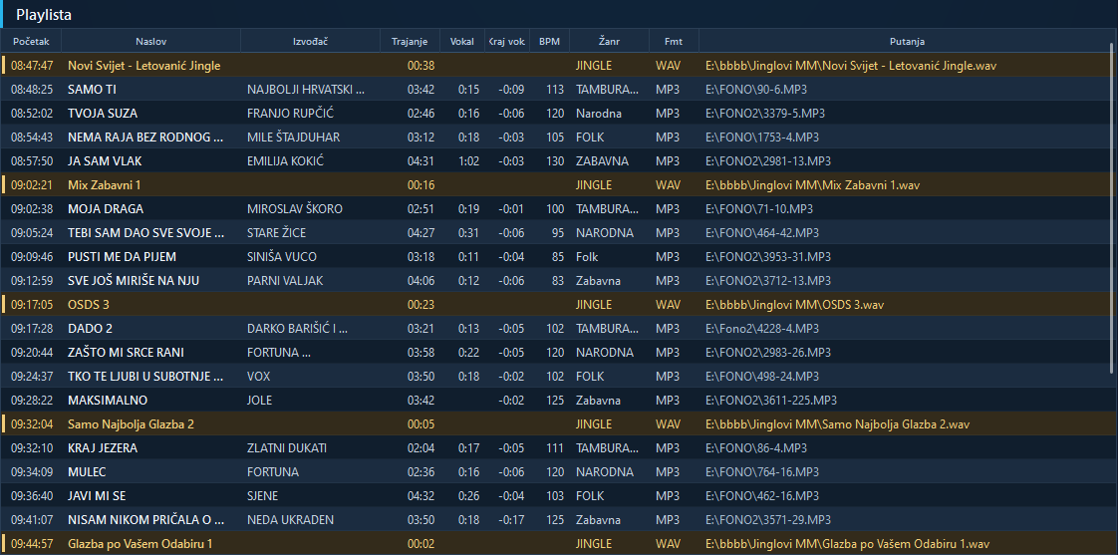
Task: Select the MAKSIMALNO song title
Action: pos(108,401)
